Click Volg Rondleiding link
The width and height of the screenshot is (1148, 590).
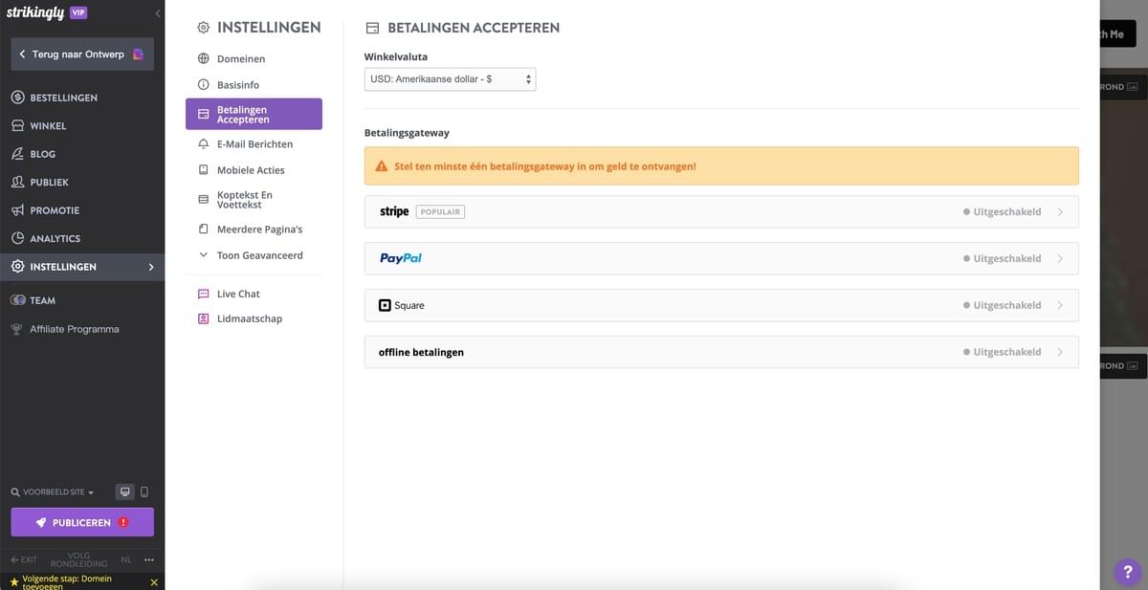tap(78, 559)
